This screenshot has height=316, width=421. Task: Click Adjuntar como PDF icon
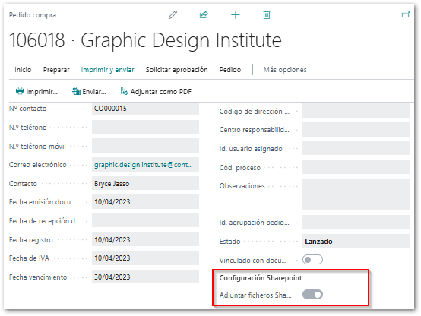124,91
